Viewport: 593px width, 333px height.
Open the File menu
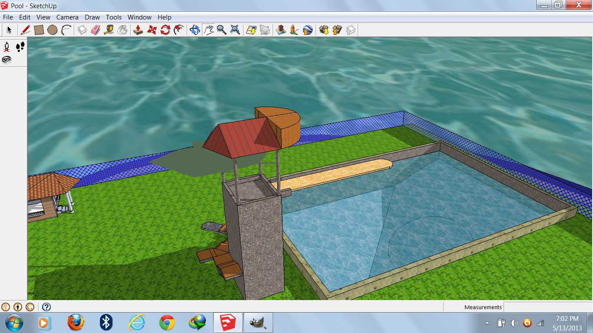pyautogui.click(x=8, y=17)
